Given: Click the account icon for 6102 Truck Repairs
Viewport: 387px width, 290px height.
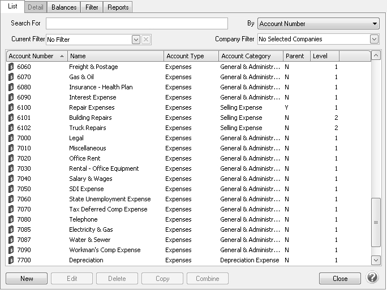Looking at the screenshot, I should [x=11, y=128].
